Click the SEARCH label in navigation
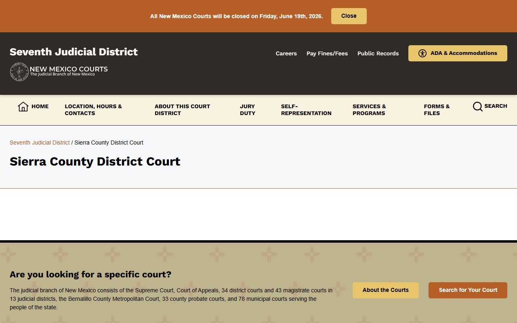517x323 pixels. 496,106
